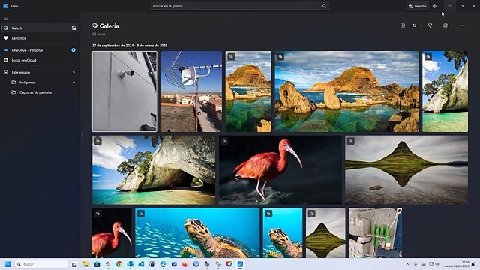The image size is (480, 270).
Task: Open the wide sea turtle photo
Action: click(x=197, y=233)
